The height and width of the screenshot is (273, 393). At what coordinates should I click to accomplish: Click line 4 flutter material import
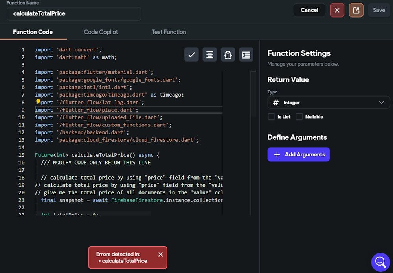[x=94, y=72]
